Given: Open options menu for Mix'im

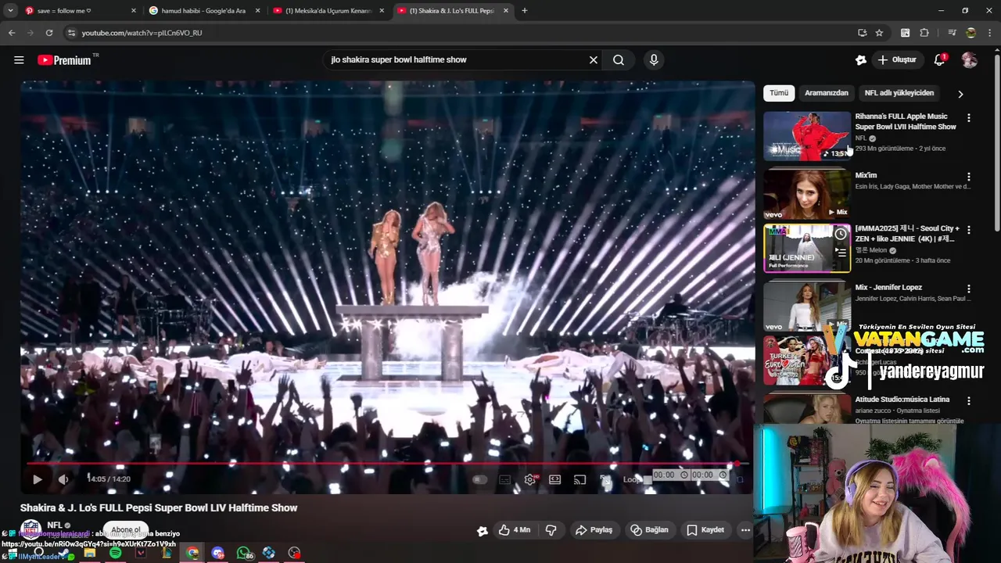Looking at the screenshot, I should coord(969,177).
